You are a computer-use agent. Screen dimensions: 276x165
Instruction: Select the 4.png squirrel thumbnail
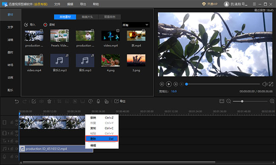coord(110,60)
